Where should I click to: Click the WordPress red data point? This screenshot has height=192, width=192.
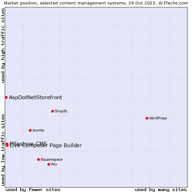coord(147,118)
